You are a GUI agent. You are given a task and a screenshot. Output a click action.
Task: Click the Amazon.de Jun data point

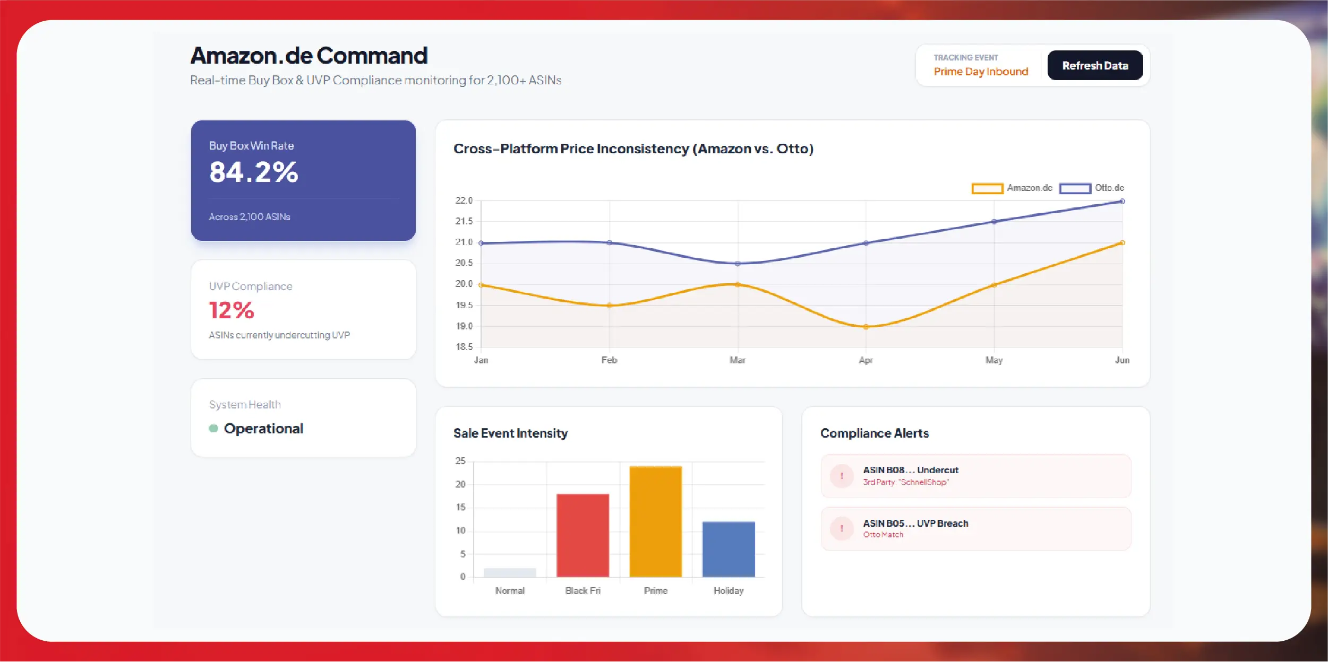1122,243
